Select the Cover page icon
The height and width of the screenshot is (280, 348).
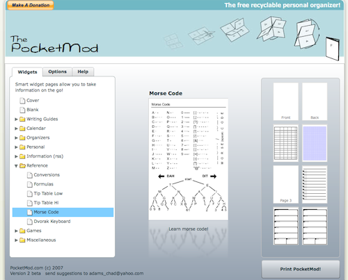[22, 101]
